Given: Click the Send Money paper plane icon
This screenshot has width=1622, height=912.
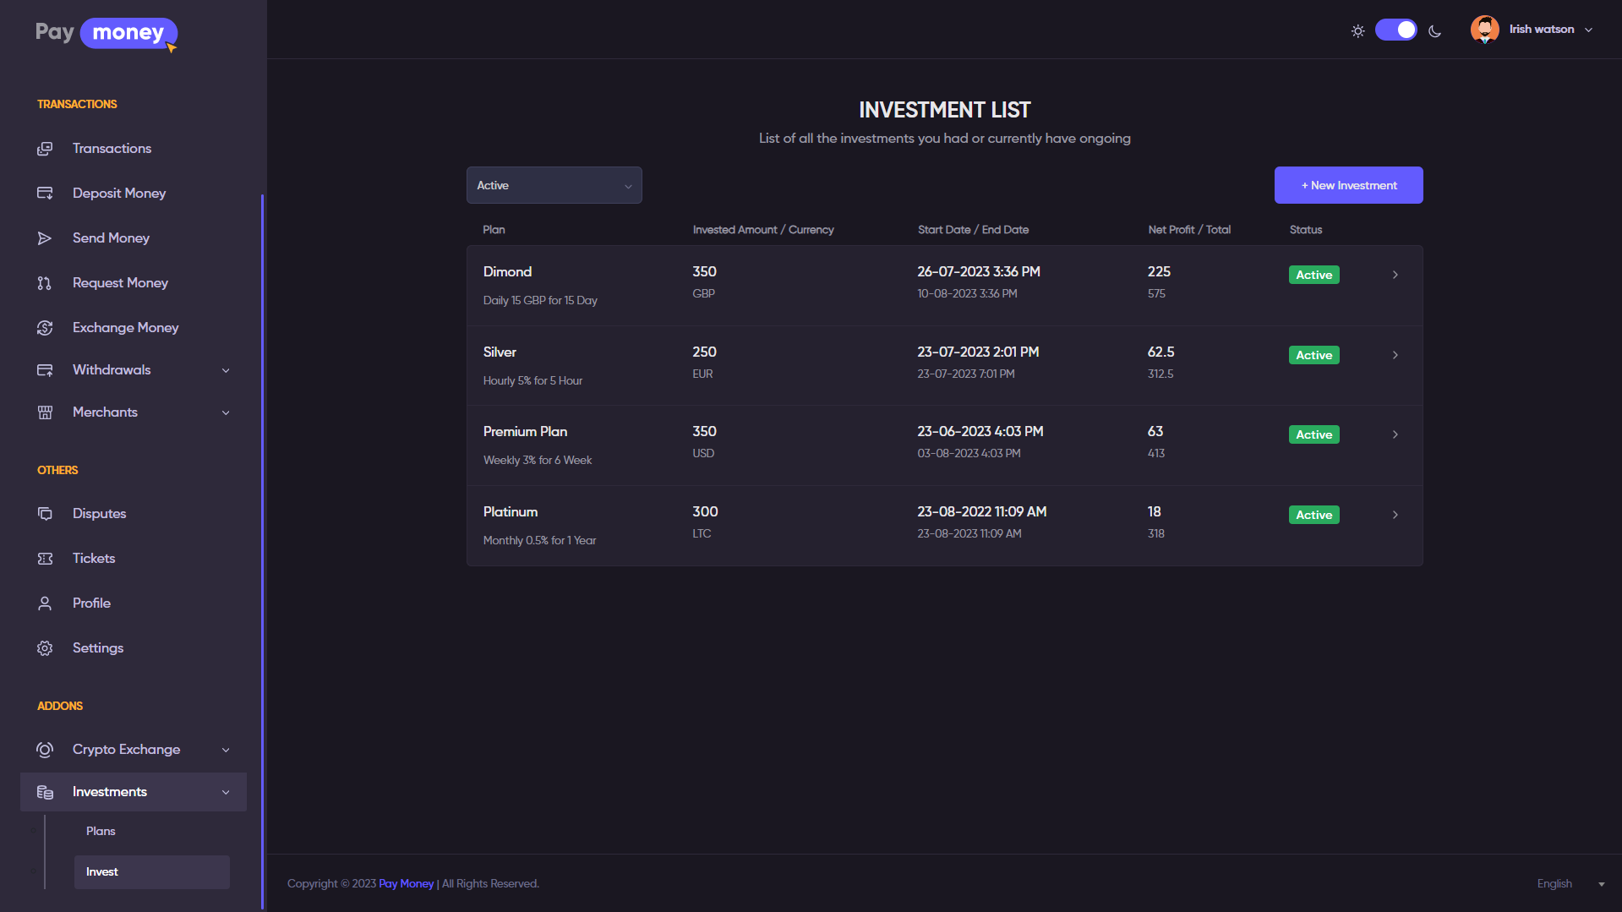Looking at the screenshot, I should coord(45,238).
